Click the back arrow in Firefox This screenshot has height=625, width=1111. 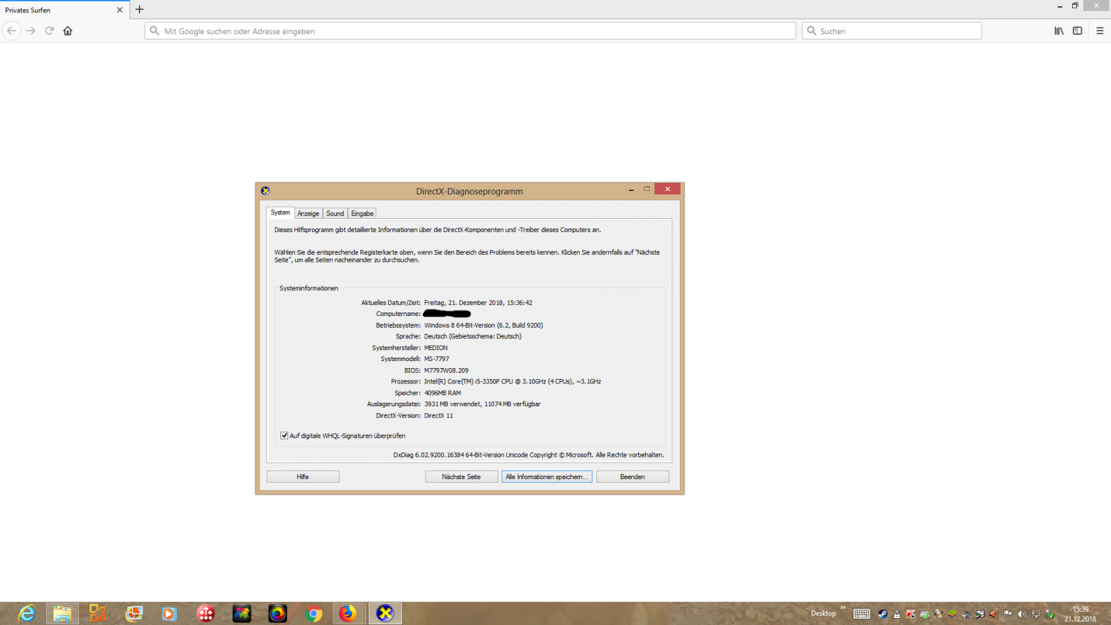pos(12,31)
